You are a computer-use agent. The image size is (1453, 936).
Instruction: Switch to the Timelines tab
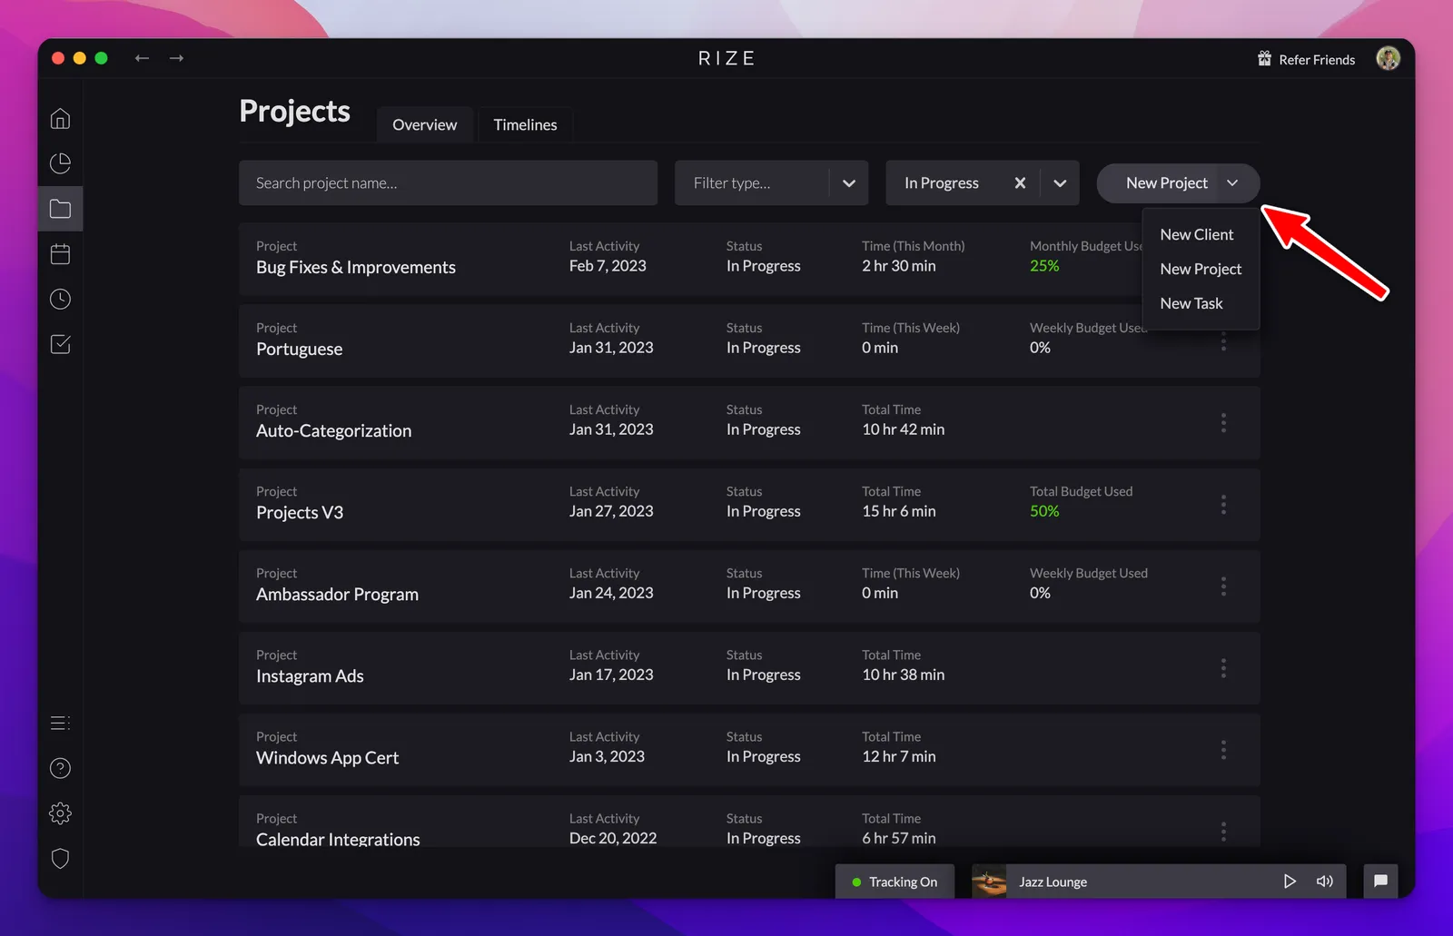[525, 124]
